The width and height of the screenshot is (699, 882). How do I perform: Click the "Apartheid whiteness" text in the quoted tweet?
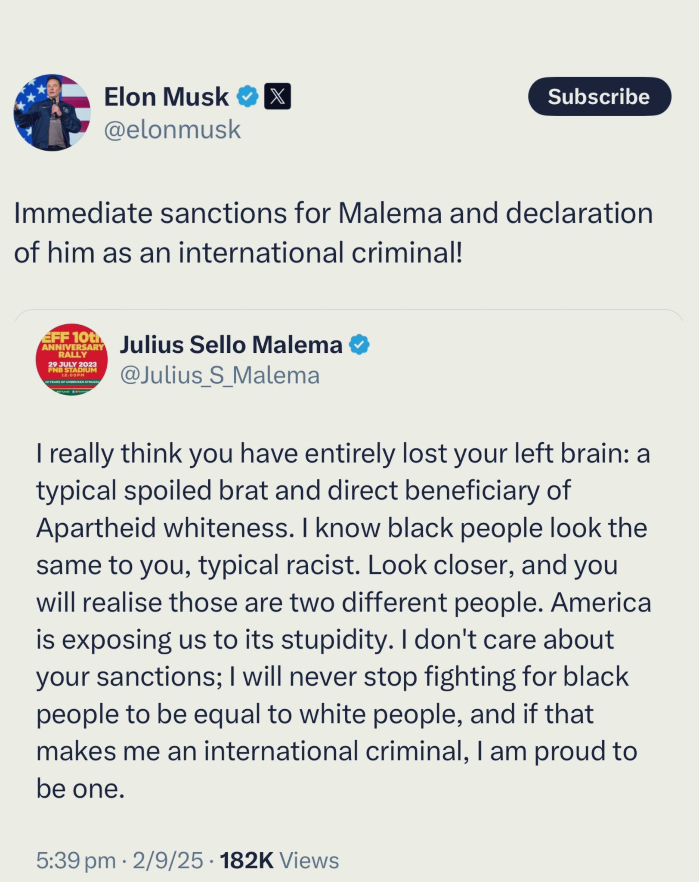click(162, 528)
